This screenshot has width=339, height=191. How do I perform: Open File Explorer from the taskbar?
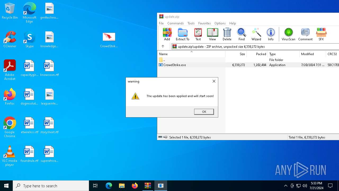122,186
